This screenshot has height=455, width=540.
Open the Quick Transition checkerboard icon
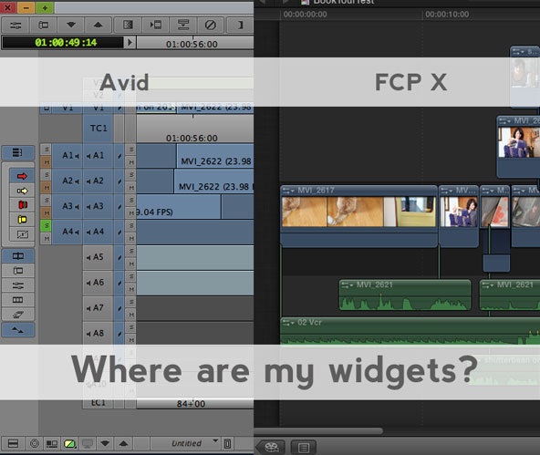click(128, 26)
